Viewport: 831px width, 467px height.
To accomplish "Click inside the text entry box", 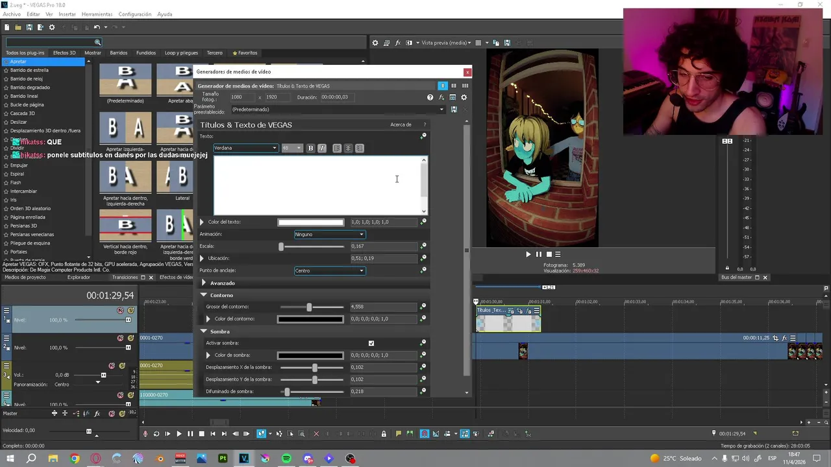I will click(x=317, y=186).
